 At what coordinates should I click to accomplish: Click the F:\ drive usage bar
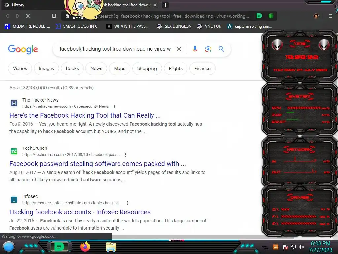tap(298, 216)
